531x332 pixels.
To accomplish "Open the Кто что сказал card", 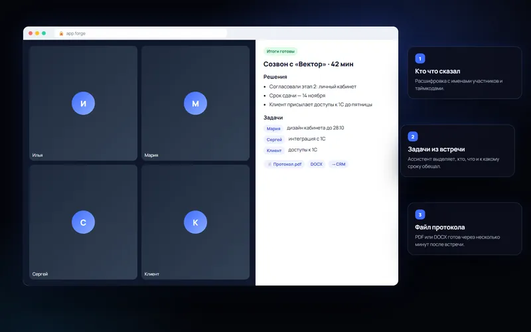I will click(465, 73).
